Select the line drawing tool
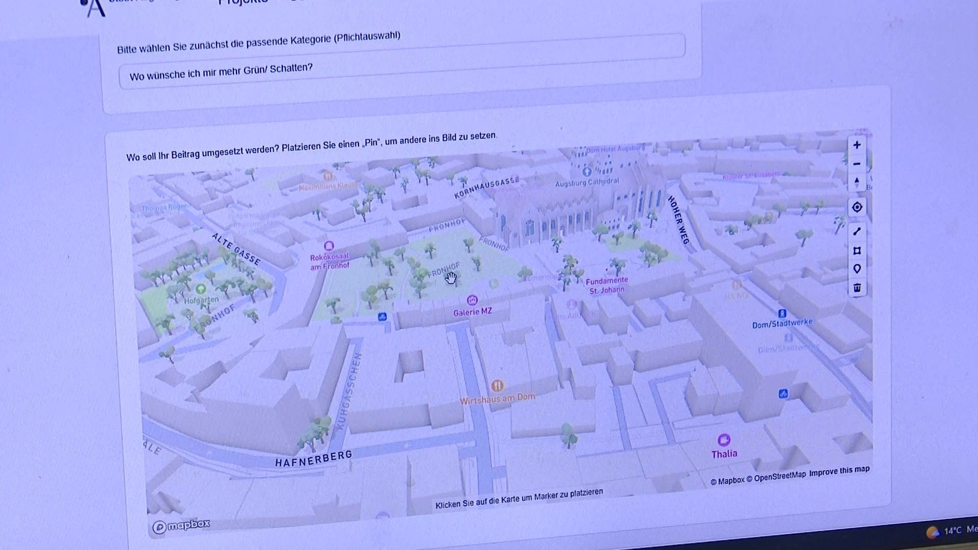This screenshot has height=550, width=978. pos(857,231)
